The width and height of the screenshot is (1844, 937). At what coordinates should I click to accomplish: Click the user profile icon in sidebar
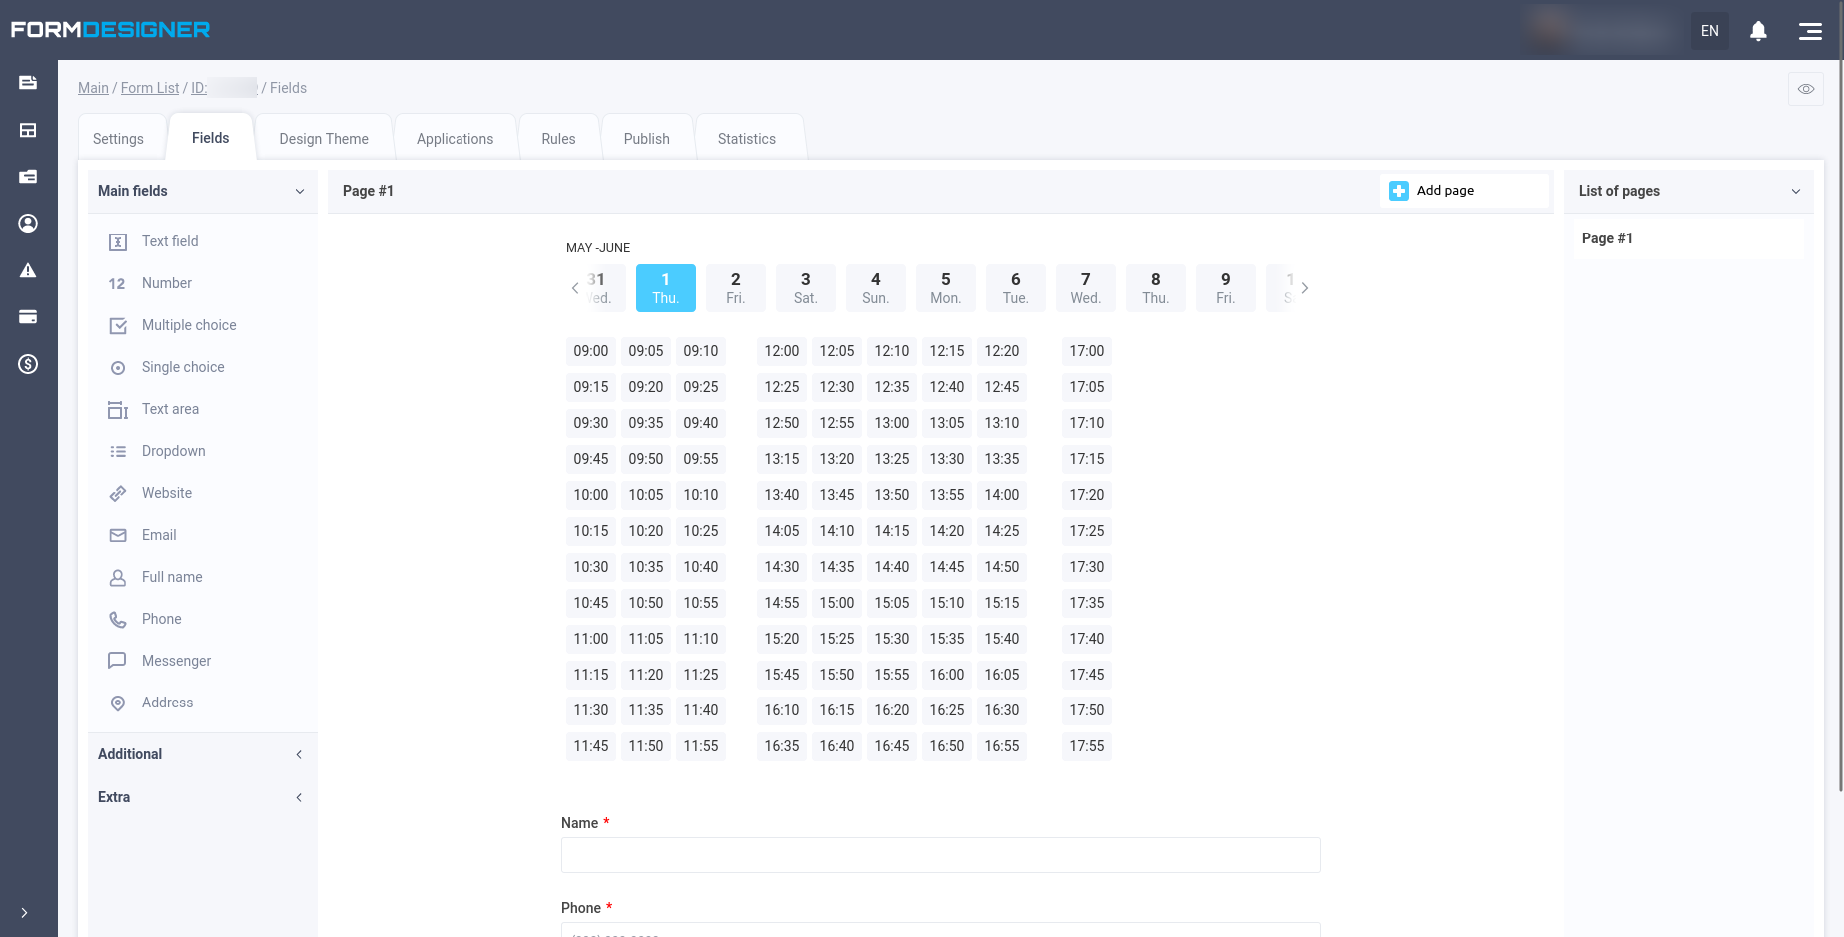[x=28, y=223]
